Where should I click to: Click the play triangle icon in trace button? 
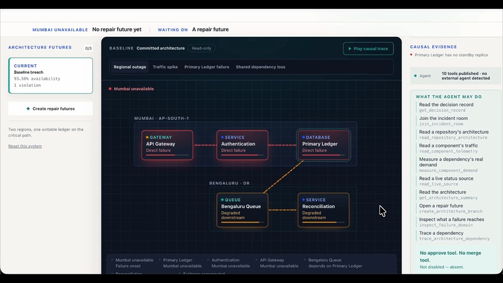click(349, 49)
